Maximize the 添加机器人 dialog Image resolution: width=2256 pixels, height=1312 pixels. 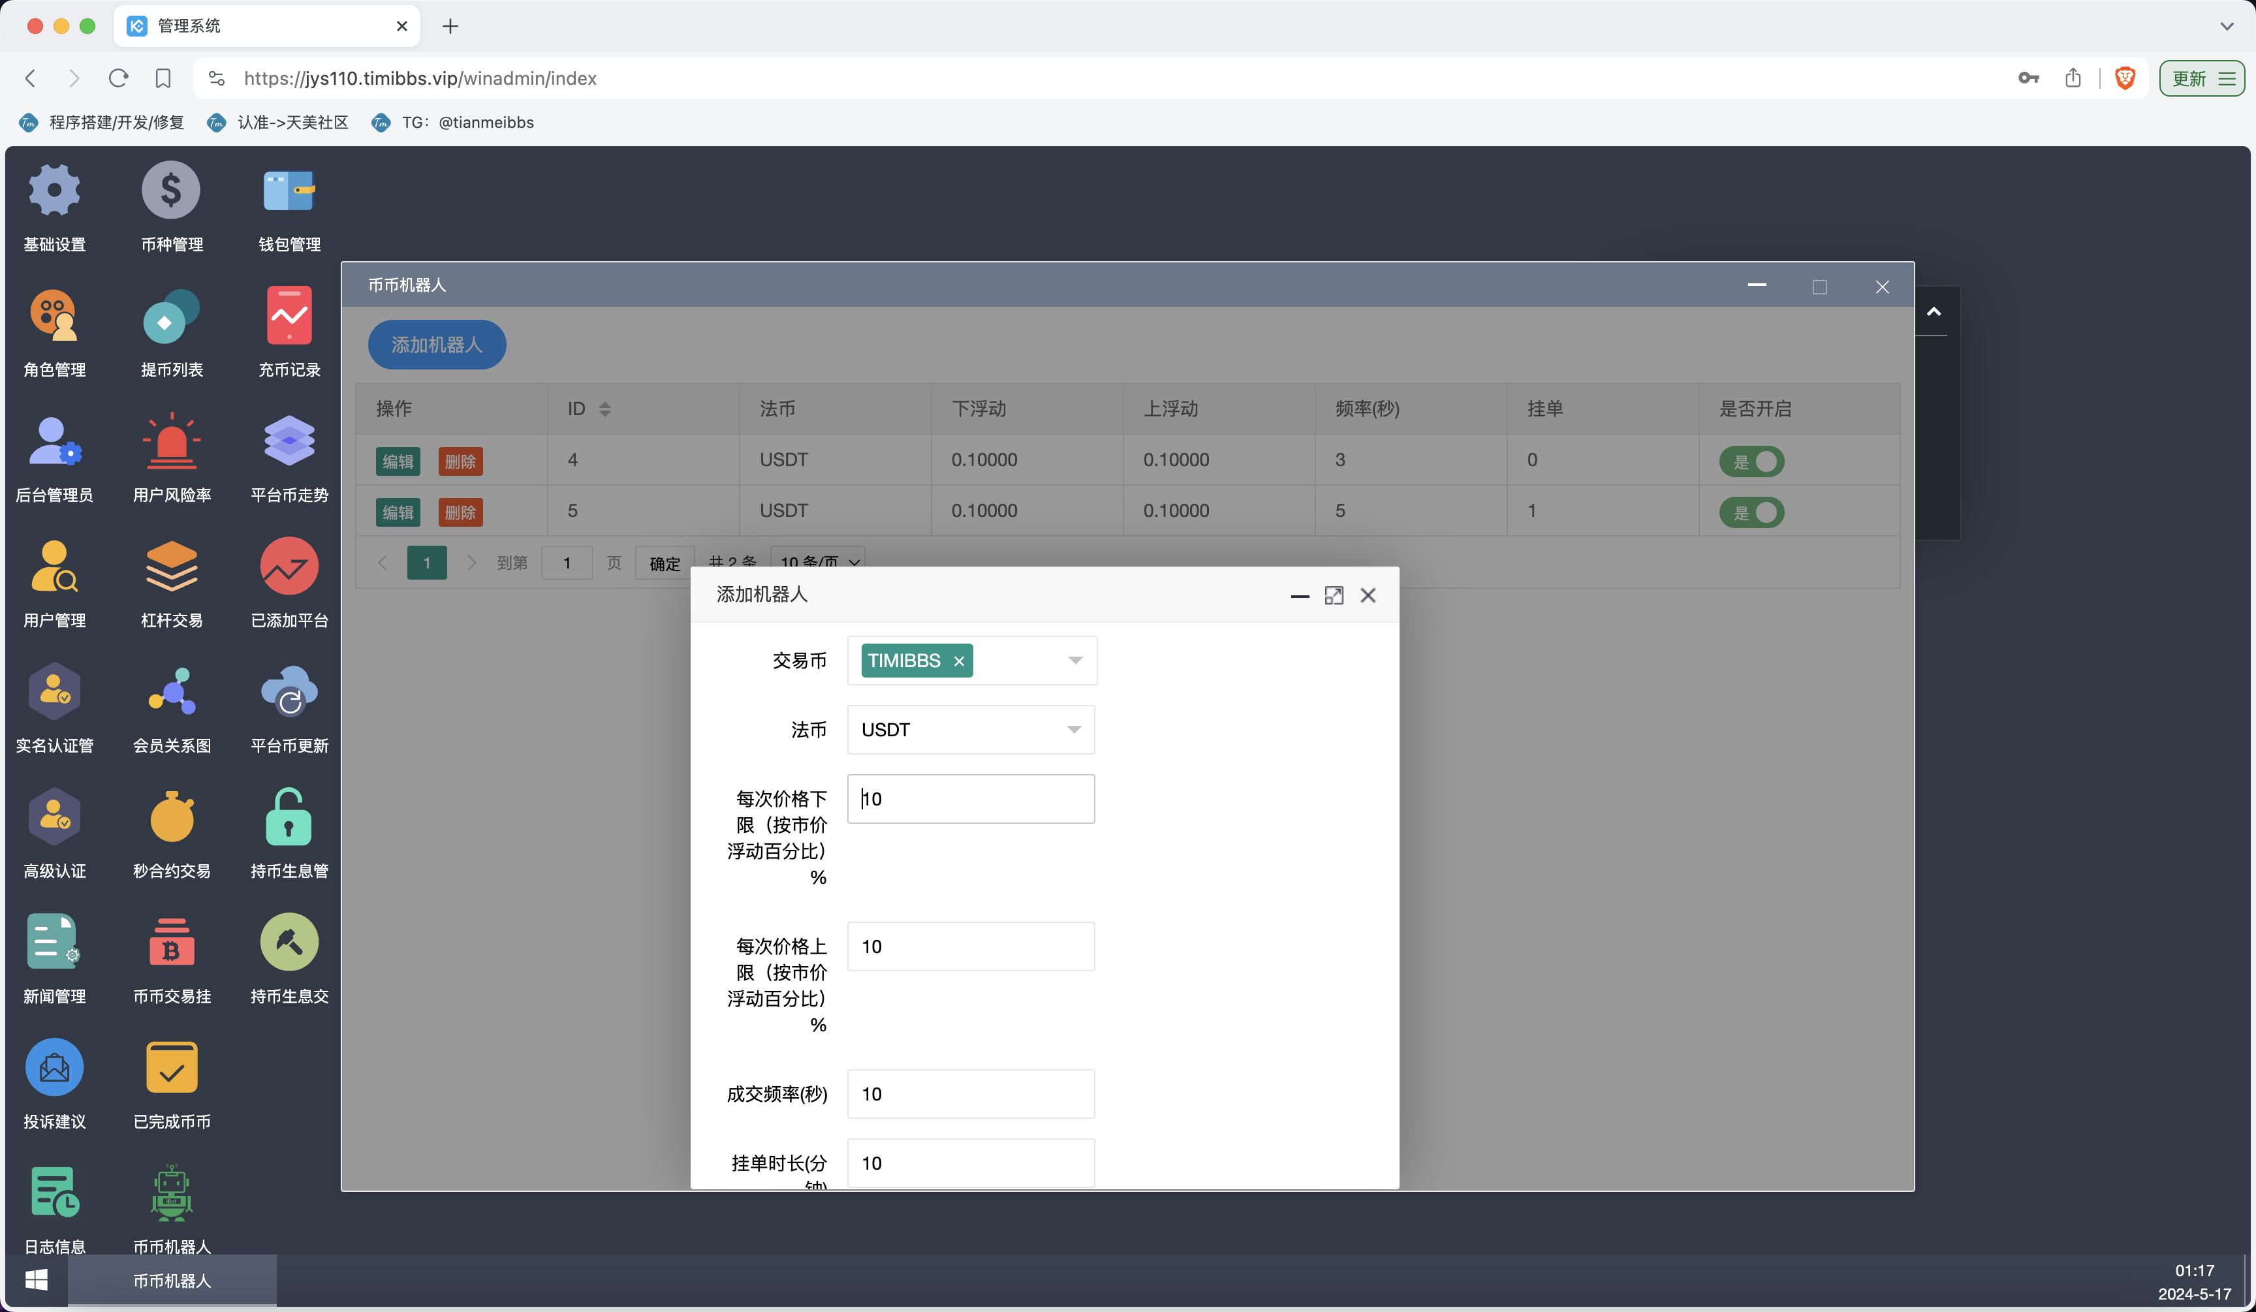point(1334,595)
